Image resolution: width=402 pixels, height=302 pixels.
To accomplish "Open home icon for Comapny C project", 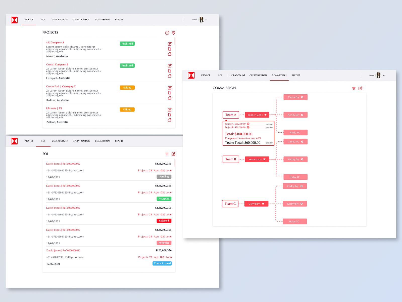I will (170, 98).
